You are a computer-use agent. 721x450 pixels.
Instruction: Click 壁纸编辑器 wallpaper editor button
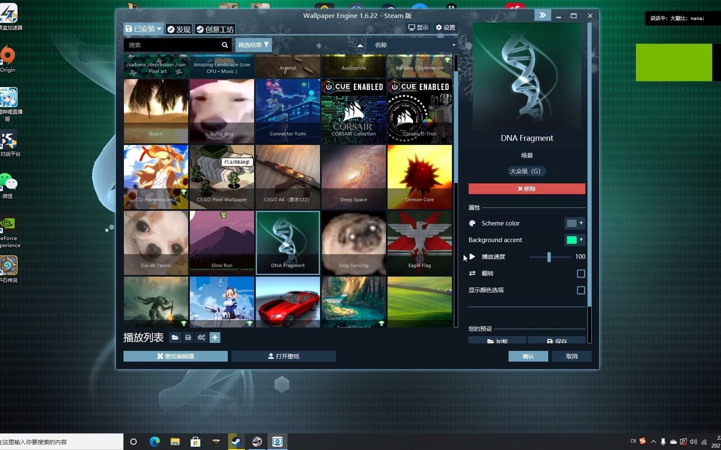pos(175,356)
